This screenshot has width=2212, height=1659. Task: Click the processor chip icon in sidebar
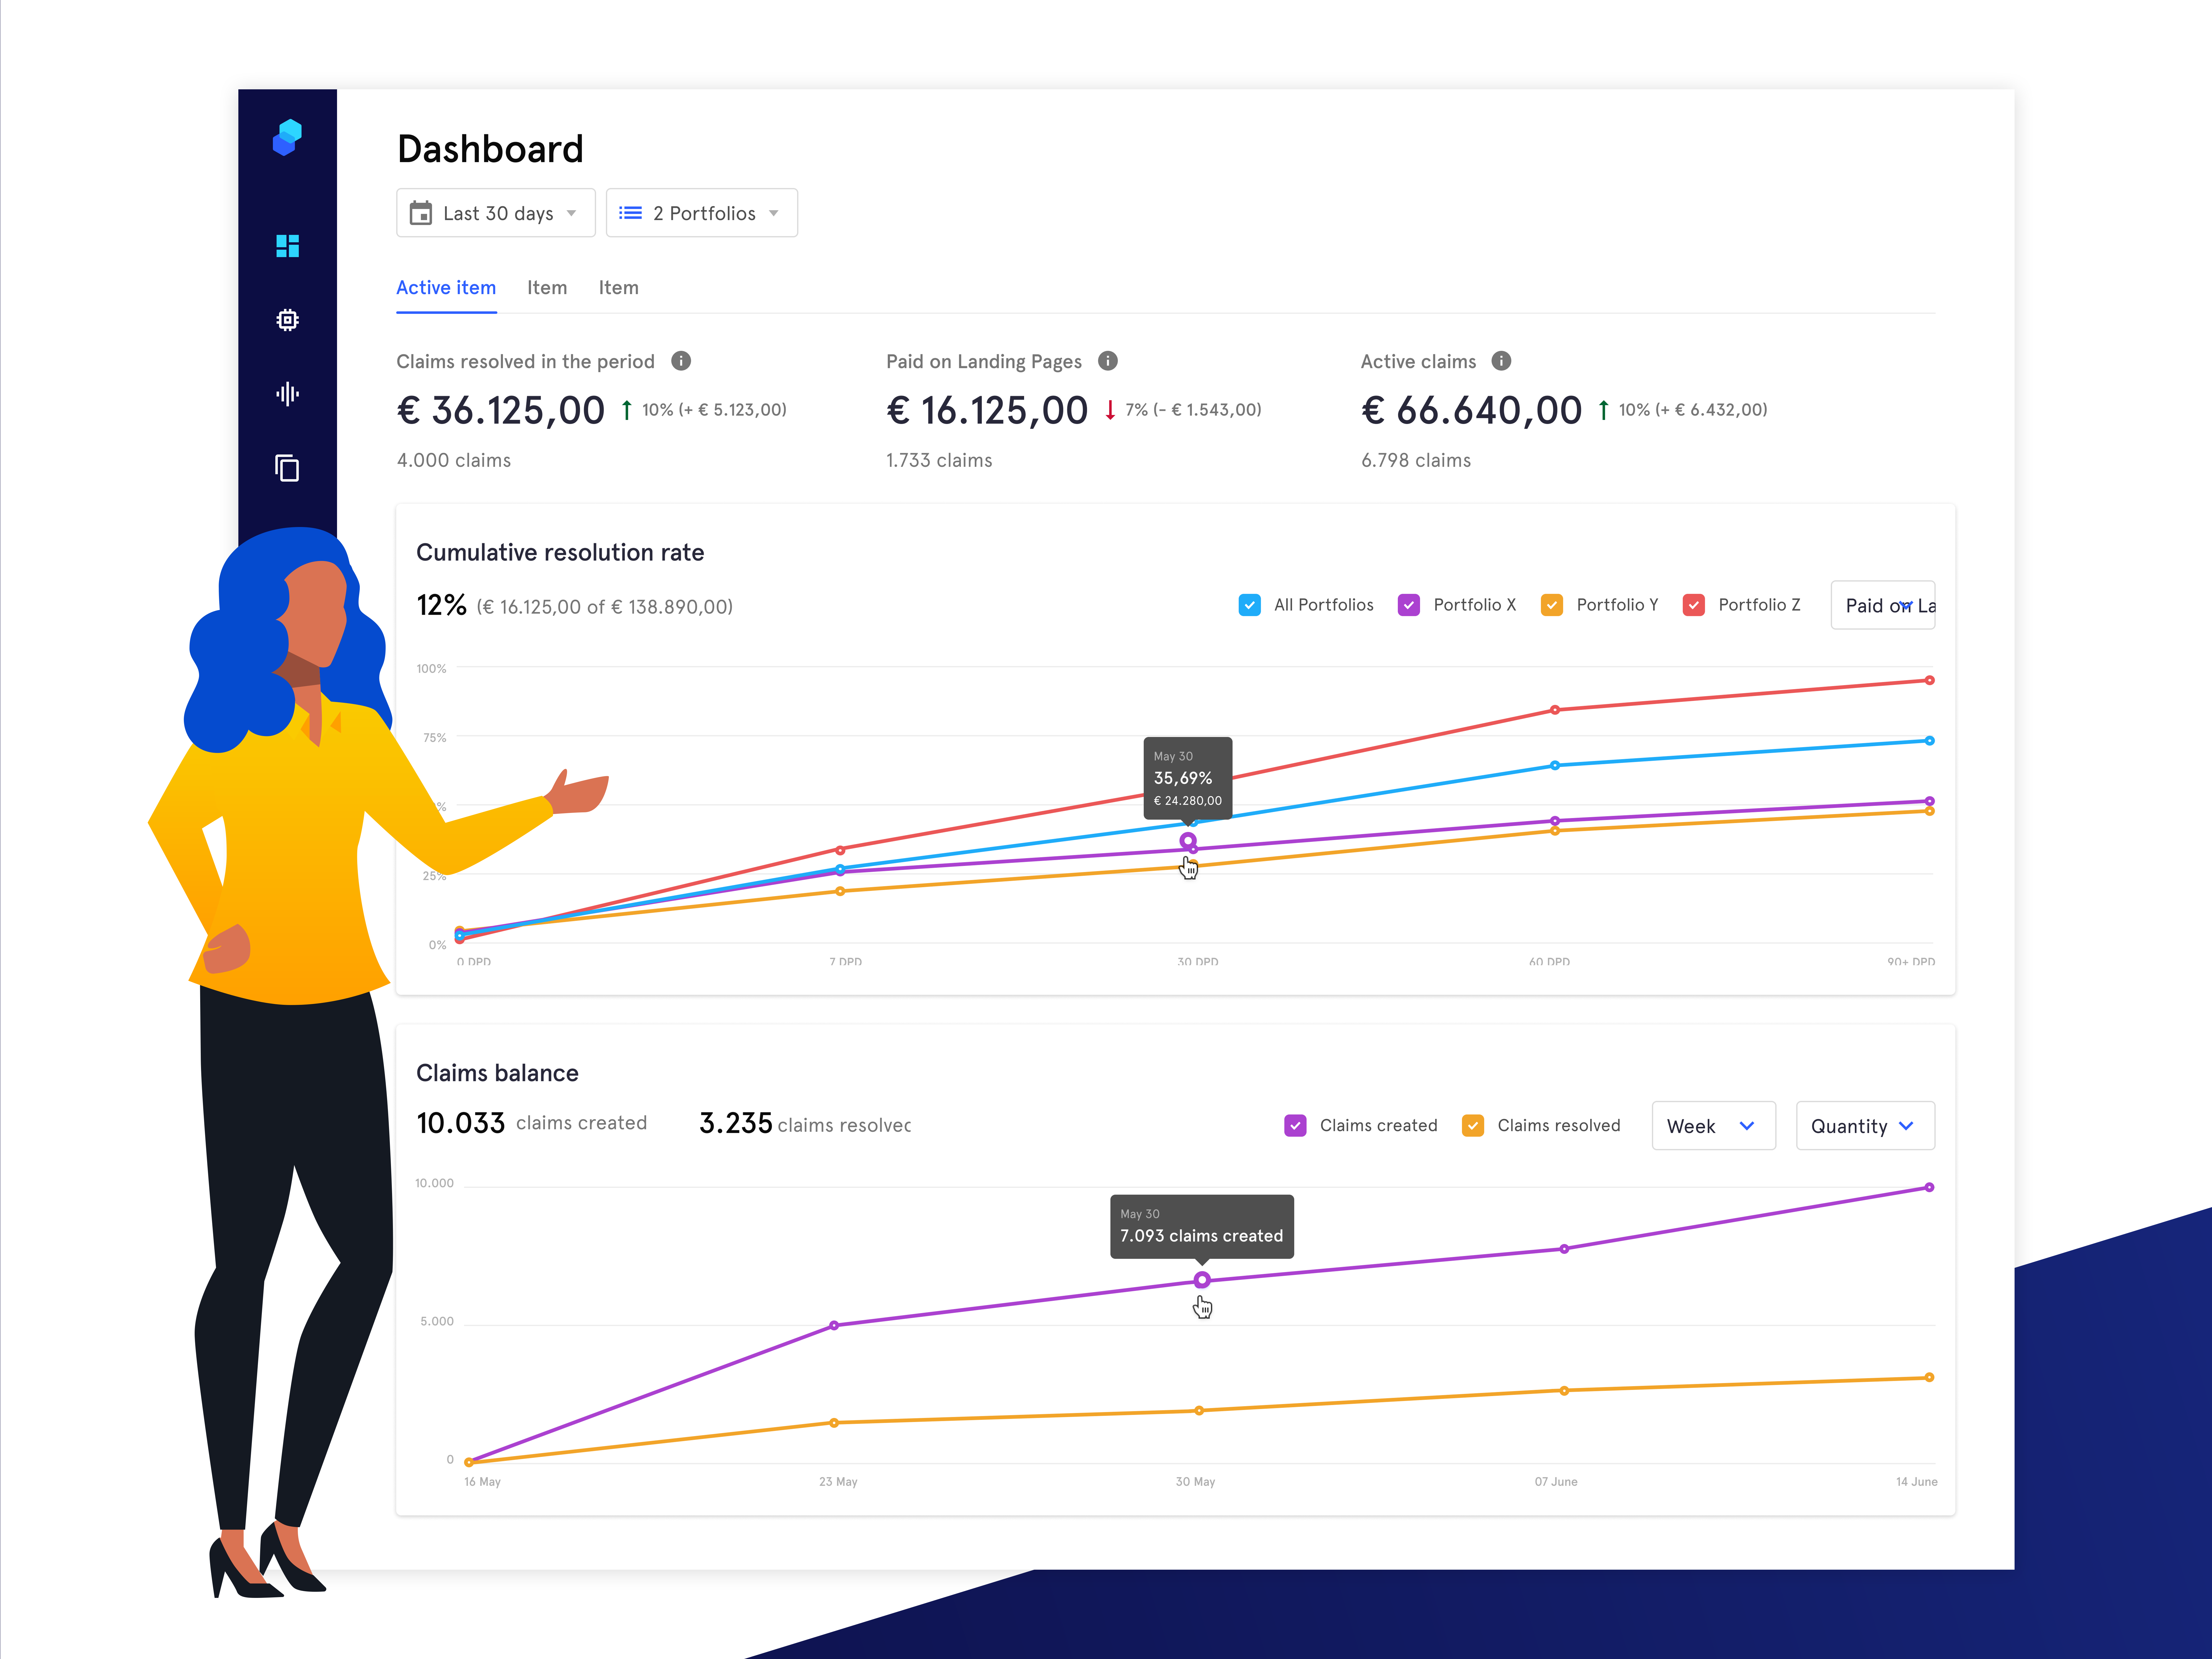coord(287,320)
